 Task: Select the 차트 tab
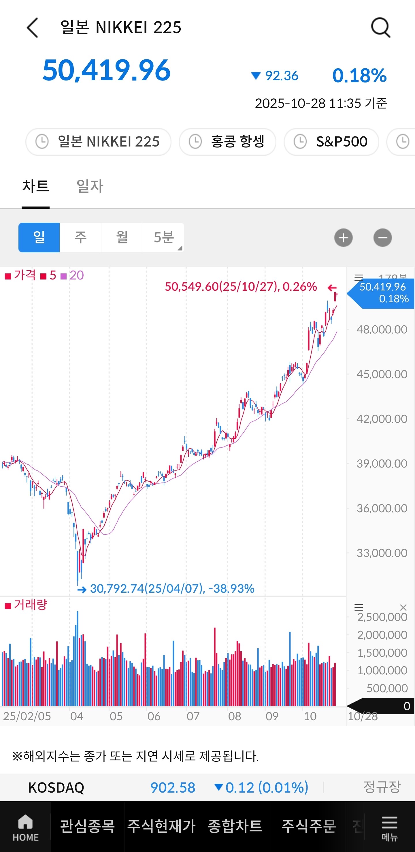click(x=36, y=186)
